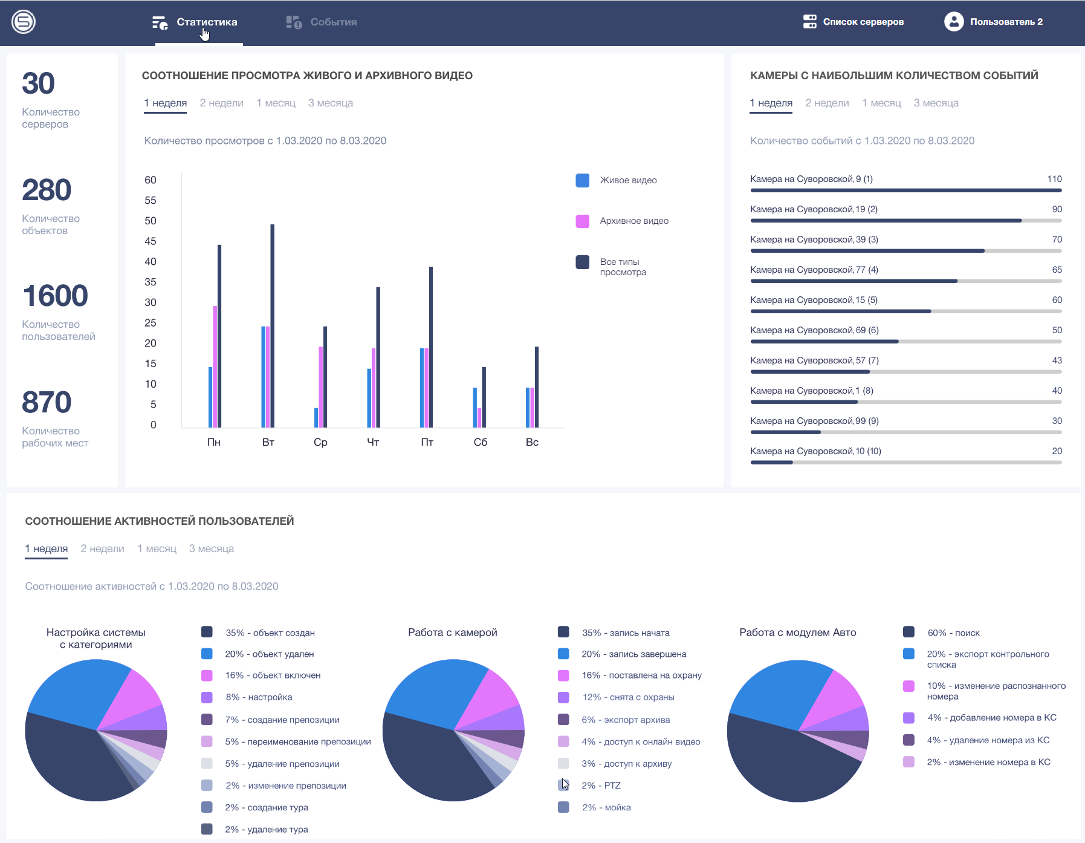Click the Events icon in header
The width and height of the screenshot is (1085, 843).
[294, 22]
